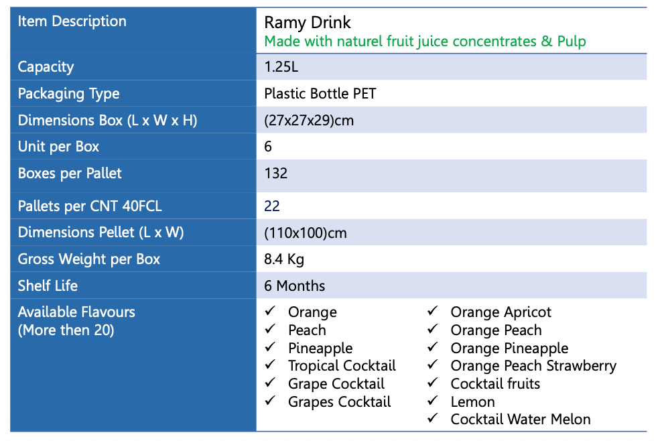660x441 pixels.
Task: Click the checkmark beside Peach flavour
Action: [270, 329]
